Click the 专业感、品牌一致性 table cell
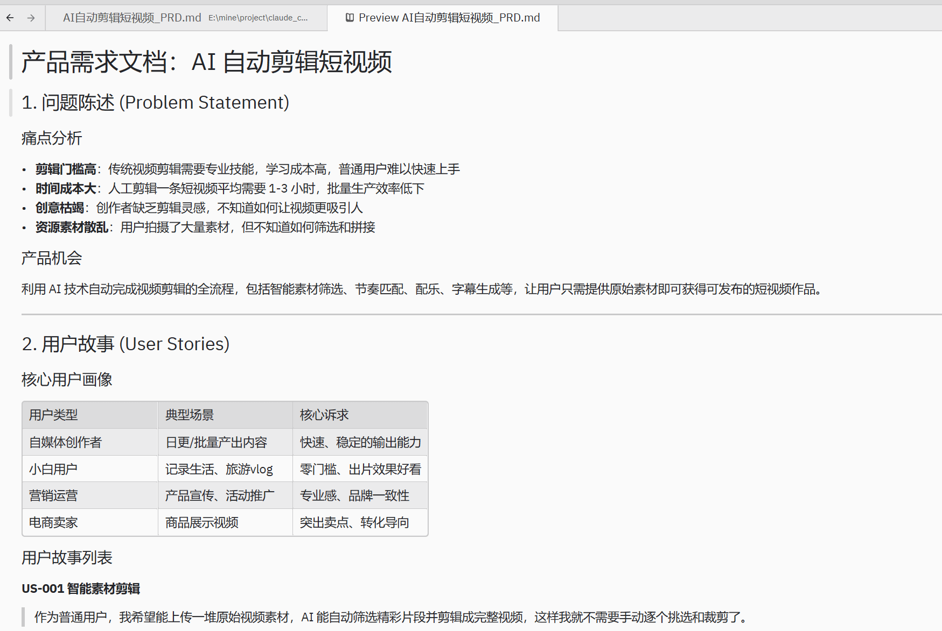Viewport: 942px width, 631px height. tap(354, 495)
